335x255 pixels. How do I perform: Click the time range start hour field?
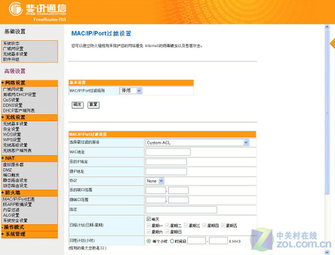(x=196, y=241)
